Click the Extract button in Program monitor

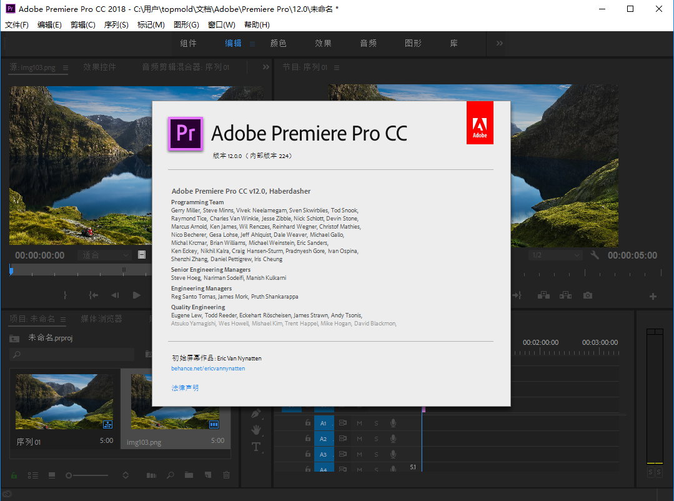(566, 295)
